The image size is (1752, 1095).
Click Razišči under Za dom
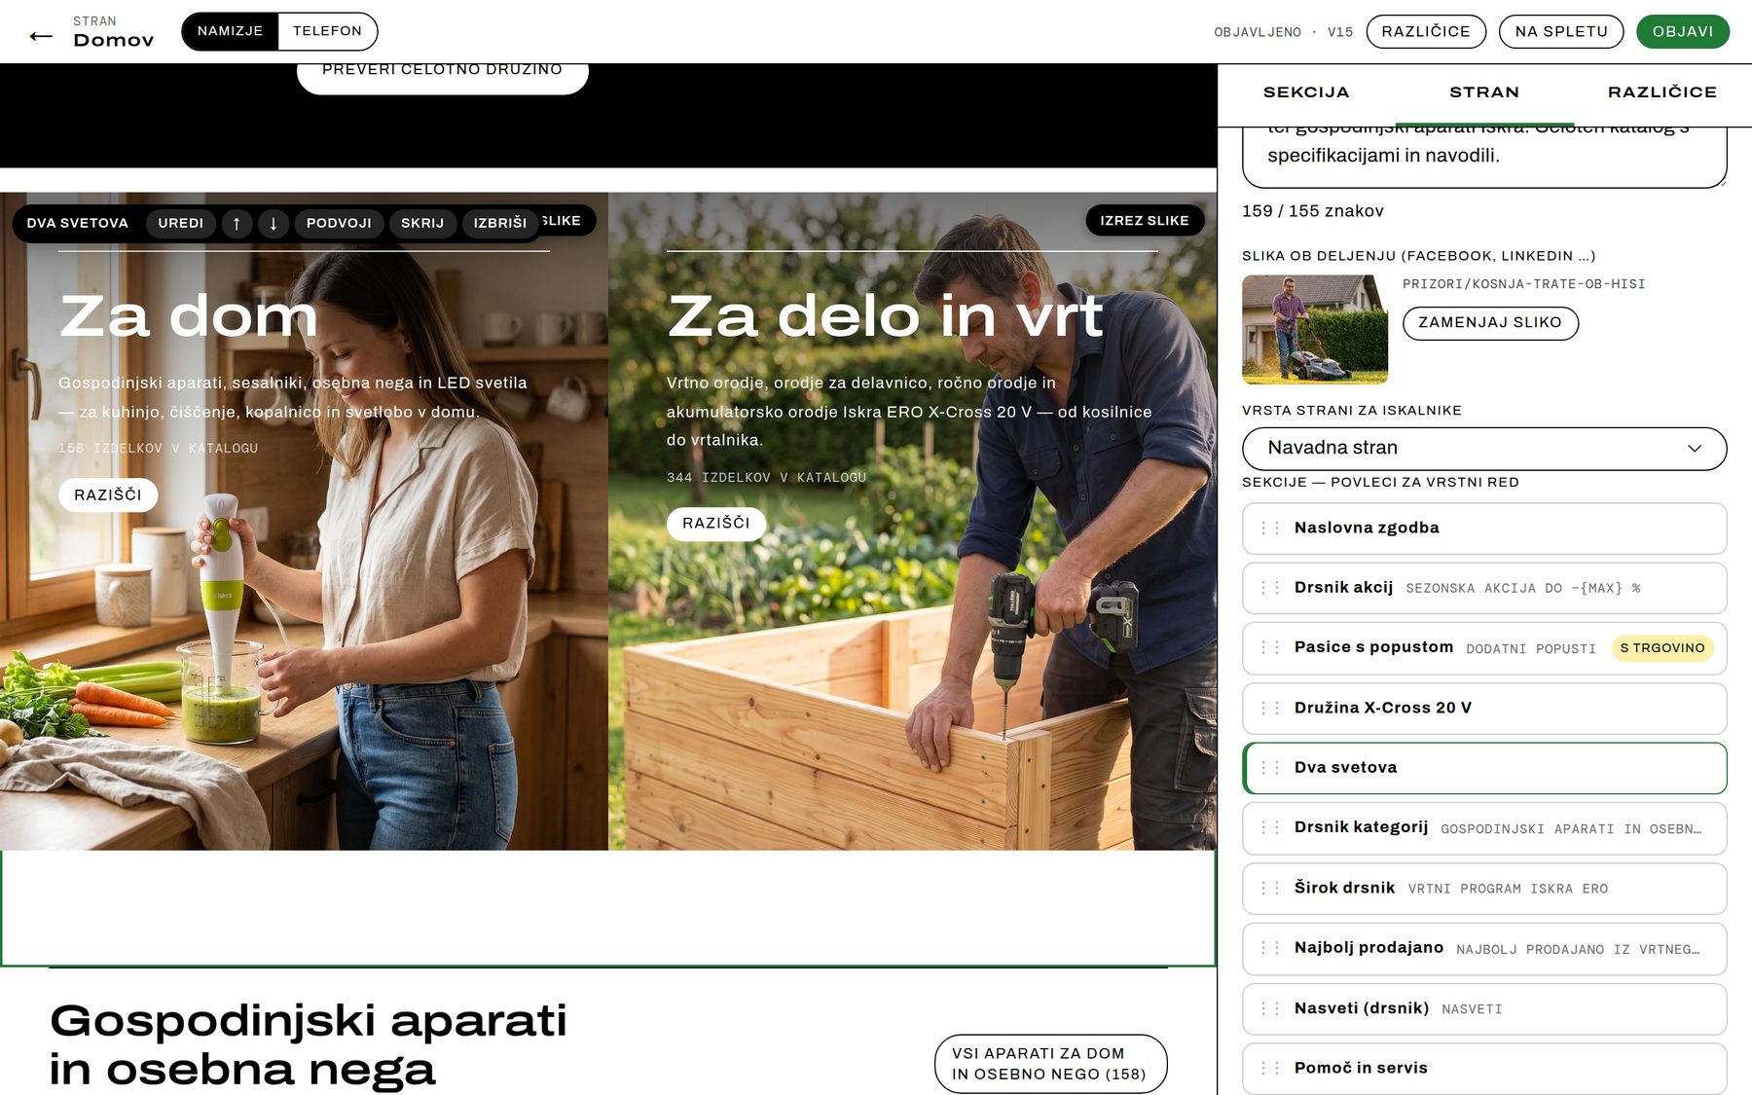tap(108, 494)
